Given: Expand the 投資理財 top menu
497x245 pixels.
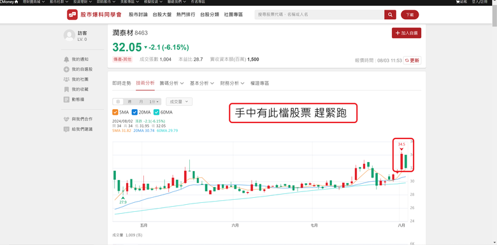Looking at the screenshot, I should click(82, 2).
